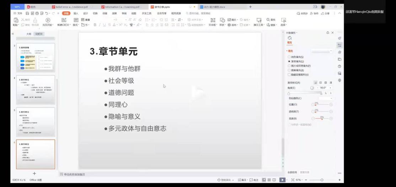The height and width of the screenshot is (187, 396).
Task: Insert a text box with the ribbon icon
Action: click(213, 20)
